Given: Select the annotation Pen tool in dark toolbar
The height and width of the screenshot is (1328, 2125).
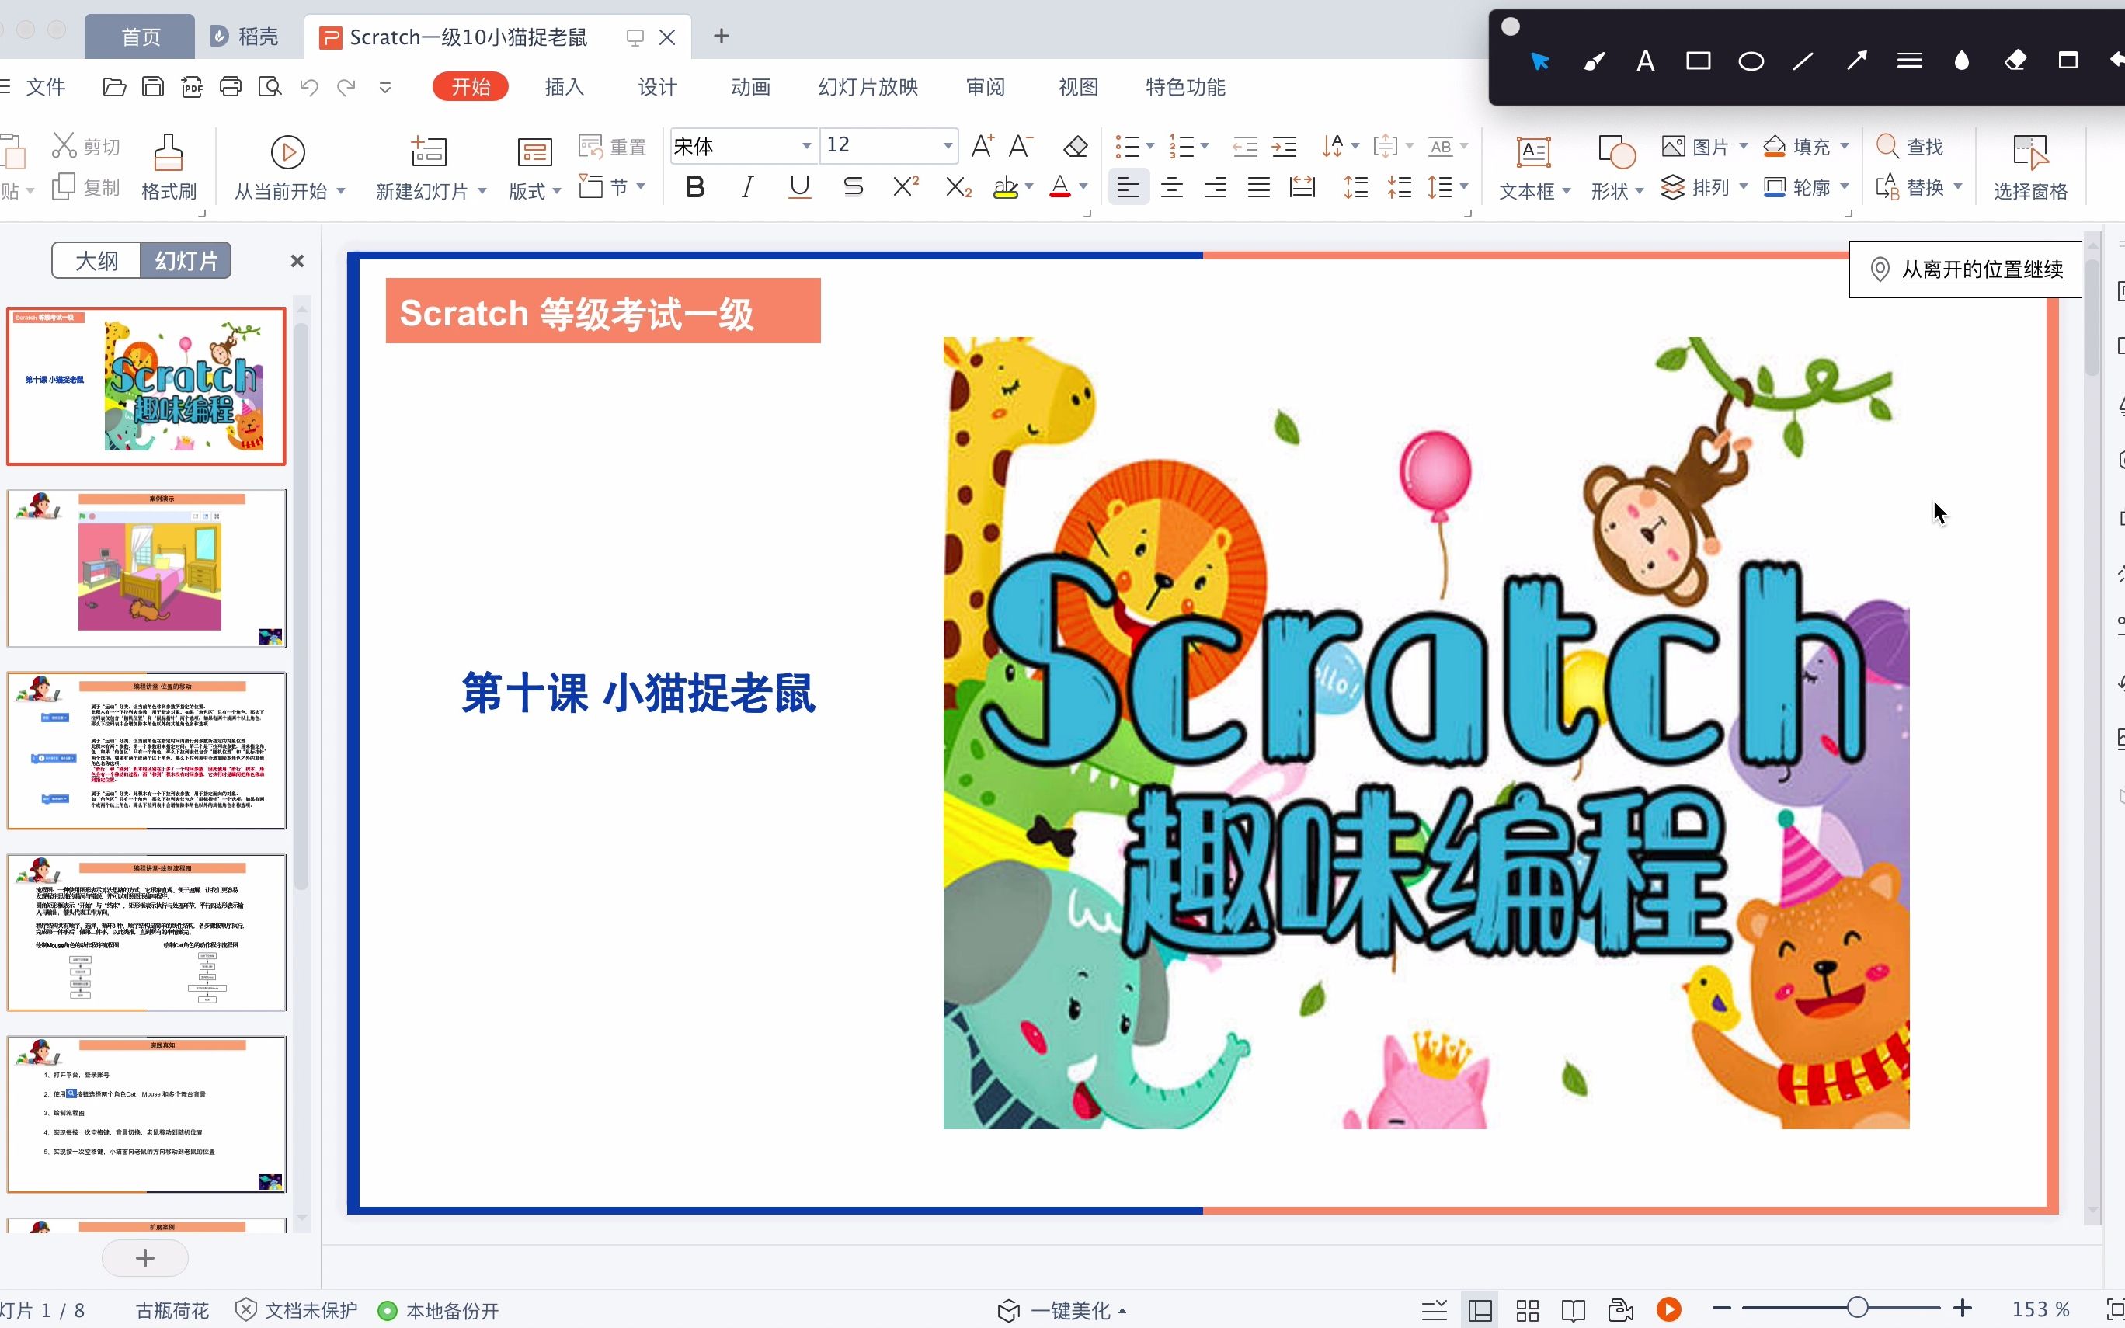Looking at the screenshot, I should (x=1593, y=61).
